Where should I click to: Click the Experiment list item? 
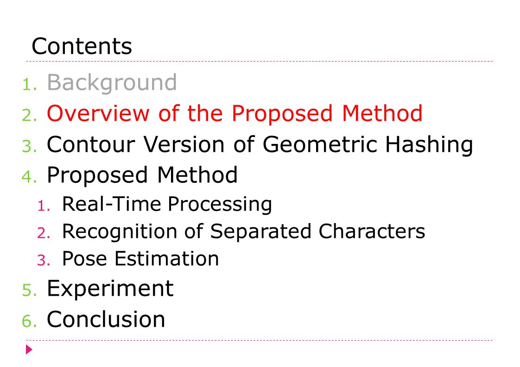pos(110,289)
